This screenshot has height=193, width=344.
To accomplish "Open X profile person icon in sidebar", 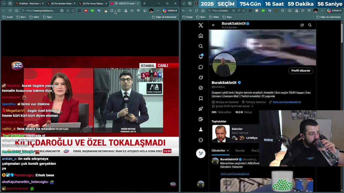I will [200, 129].
